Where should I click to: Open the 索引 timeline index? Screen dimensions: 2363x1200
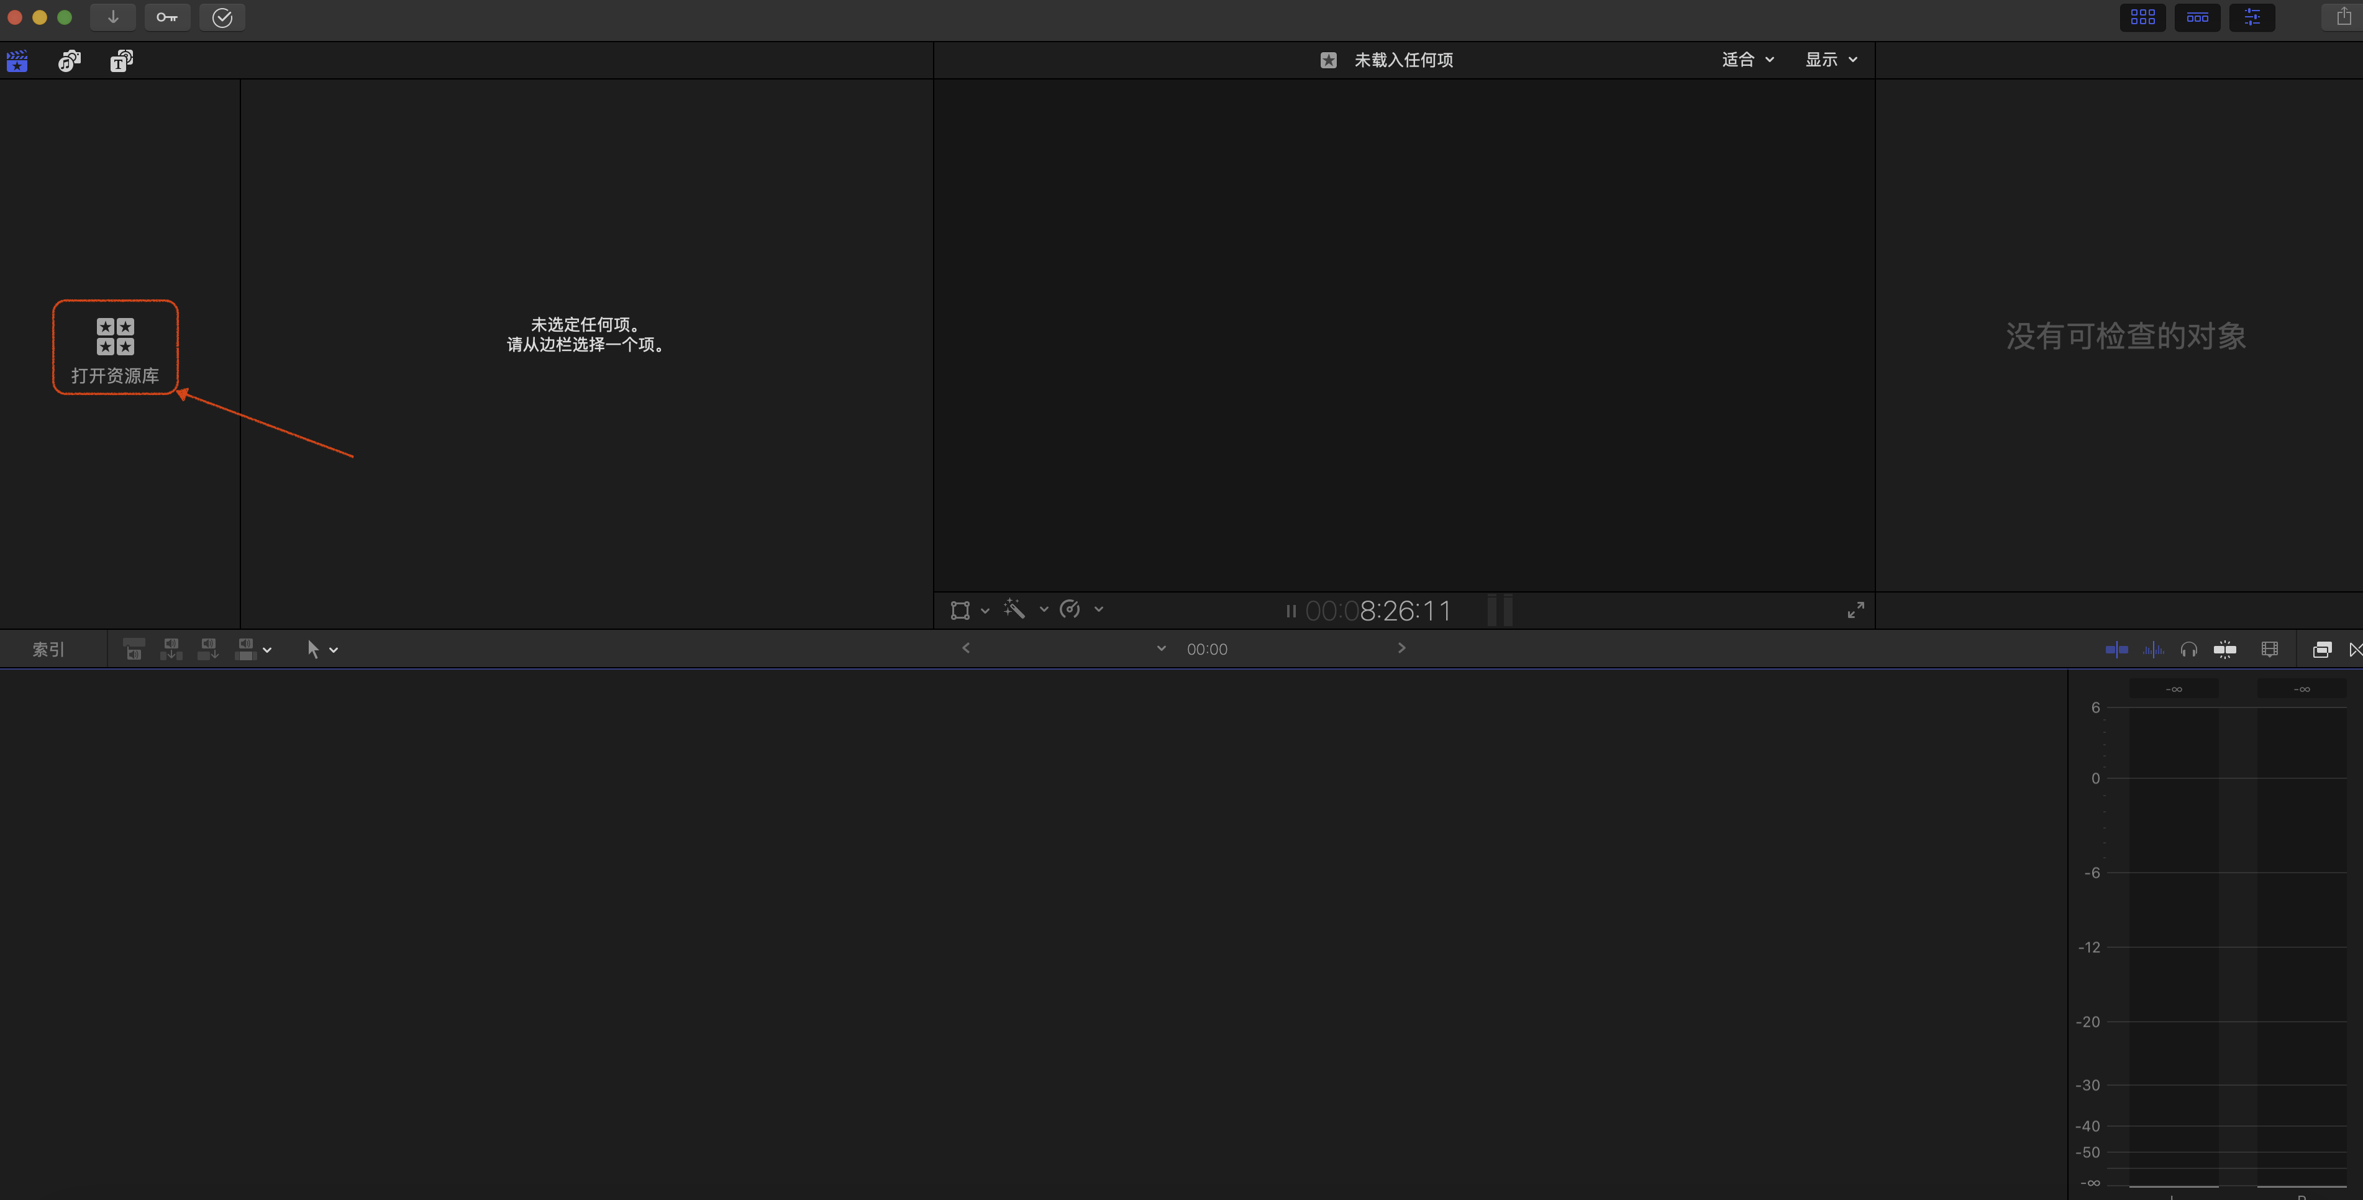(48, 650)
